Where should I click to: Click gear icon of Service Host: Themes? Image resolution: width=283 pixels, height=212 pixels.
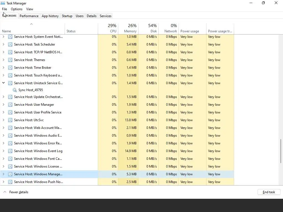pyautogui.click(x=10, y=60)
